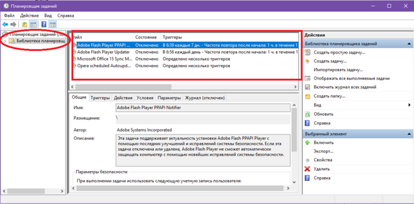Viewport: 414px width, 204px height.
Task: Collapse the Библиотека планировщика заданий actions section
Action: click(x=409, y=43)
